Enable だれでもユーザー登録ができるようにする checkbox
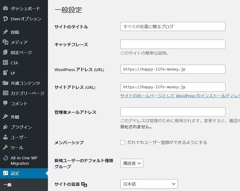The width and height of the screenshot is (240, 191). point(122,142)
